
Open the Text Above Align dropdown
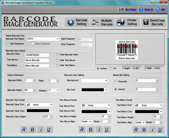[90, 122]
